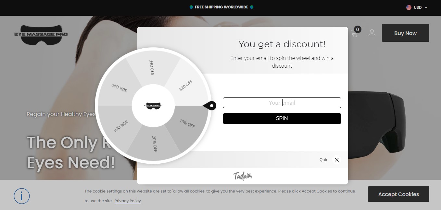The height and width of the screenshot is (210, 441).
Task: Click the US flag currency icon
Action: coord(409,7)
